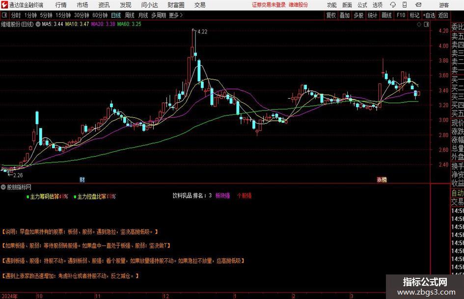Click the 股朋指标网 indicator title

tap(19, 187)
